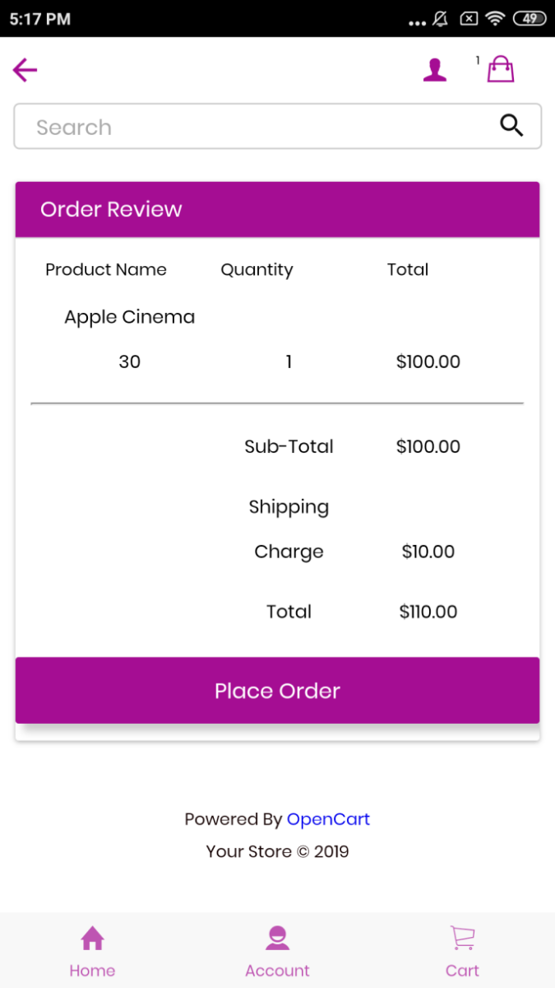Image resolution: width=555 pixels, height=988 pixels.
Task: Switch to the Account tab label
Action: coord(278,971)
